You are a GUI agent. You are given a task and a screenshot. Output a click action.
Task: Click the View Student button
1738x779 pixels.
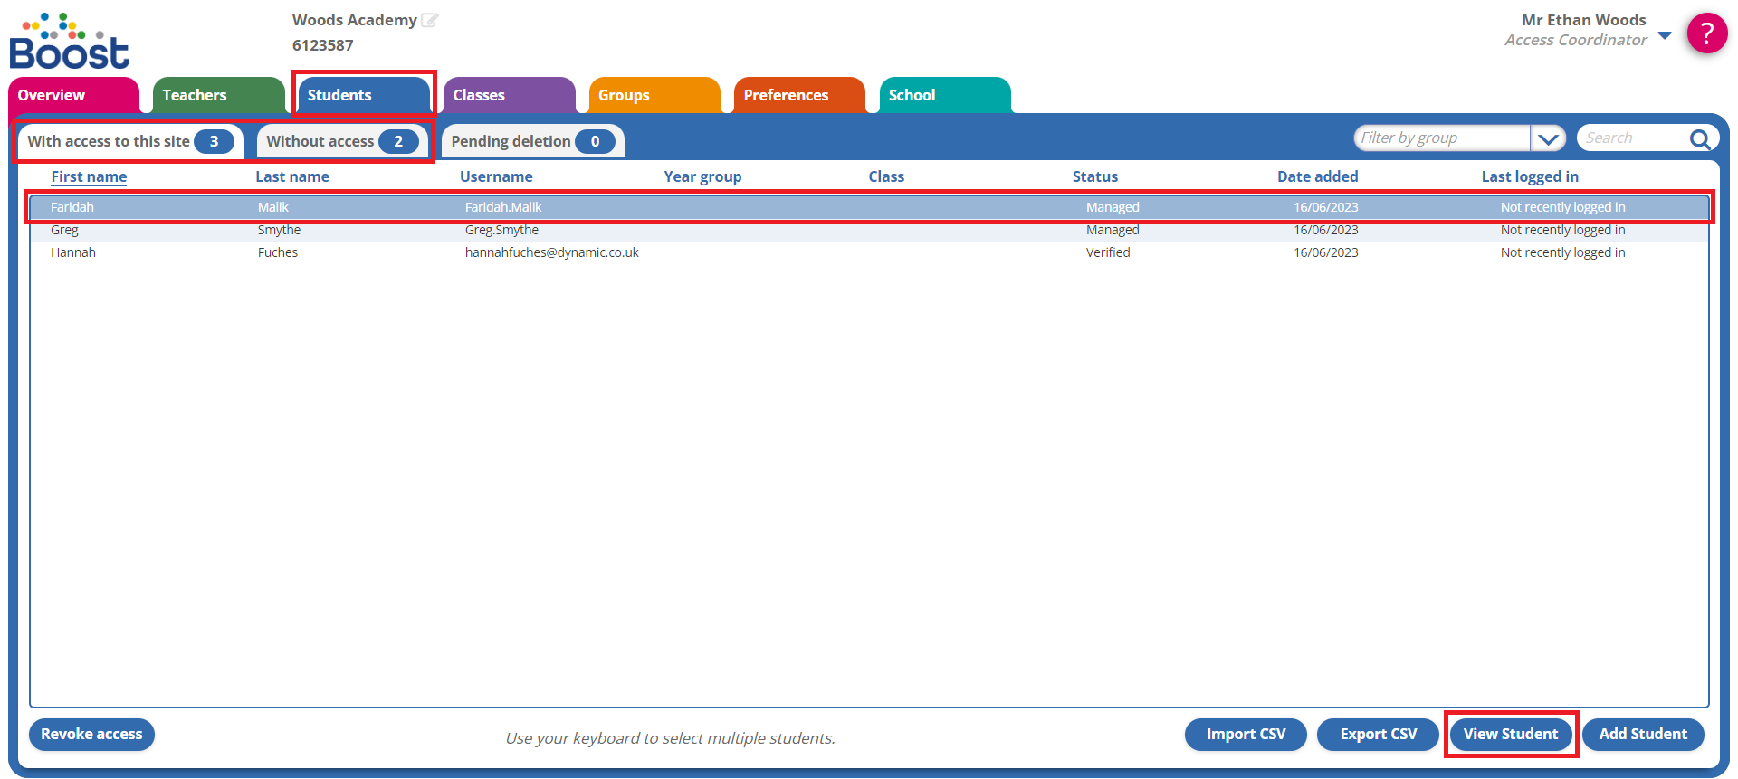click(1510, 734)
